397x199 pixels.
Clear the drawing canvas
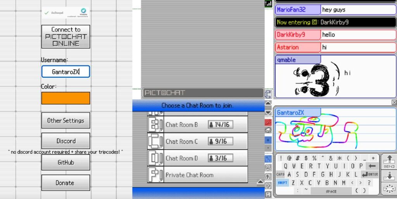(x=389, y=189)
